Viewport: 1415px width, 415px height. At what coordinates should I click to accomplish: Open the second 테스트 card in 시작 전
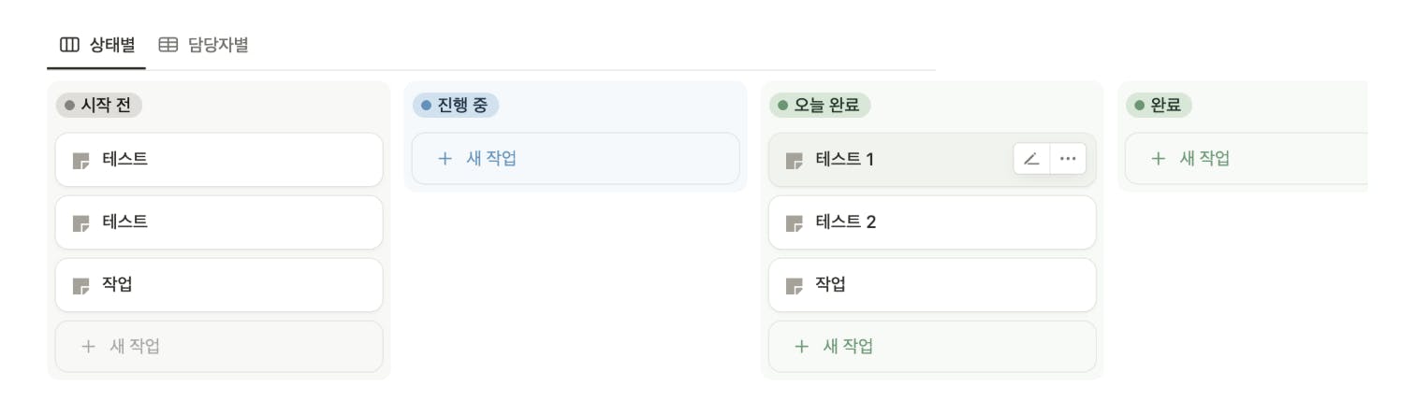[x=219, y=222]
